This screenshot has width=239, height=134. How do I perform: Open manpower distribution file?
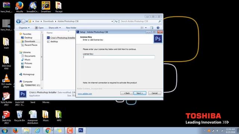(32, 117)
